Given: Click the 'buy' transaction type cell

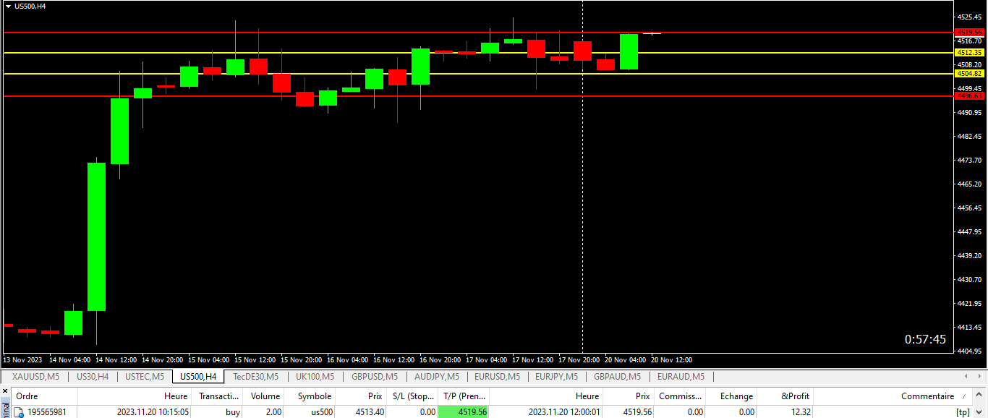Looking at the screenshot, I should (x=233, y=412).
